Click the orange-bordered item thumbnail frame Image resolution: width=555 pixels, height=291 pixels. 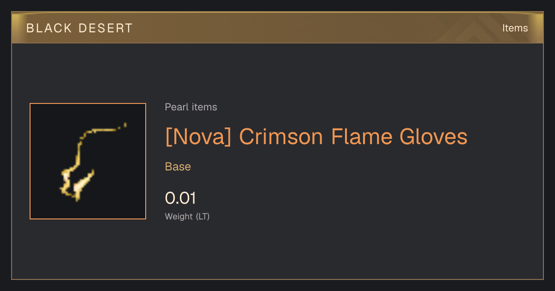point(88,161)
